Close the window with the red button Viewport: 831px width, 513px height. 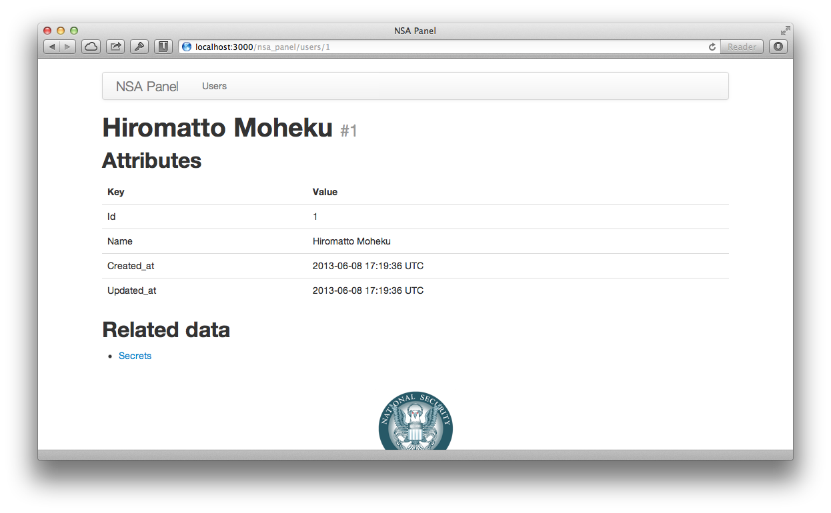pyautogui.click(x=47, y=31)
